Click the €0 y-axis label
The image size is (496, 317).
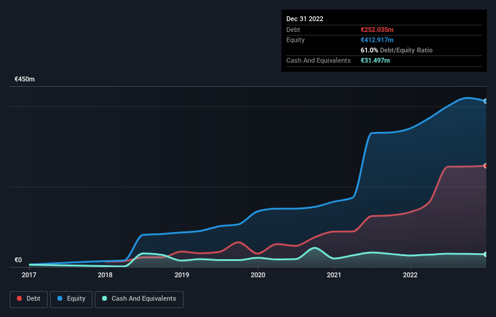18,260
